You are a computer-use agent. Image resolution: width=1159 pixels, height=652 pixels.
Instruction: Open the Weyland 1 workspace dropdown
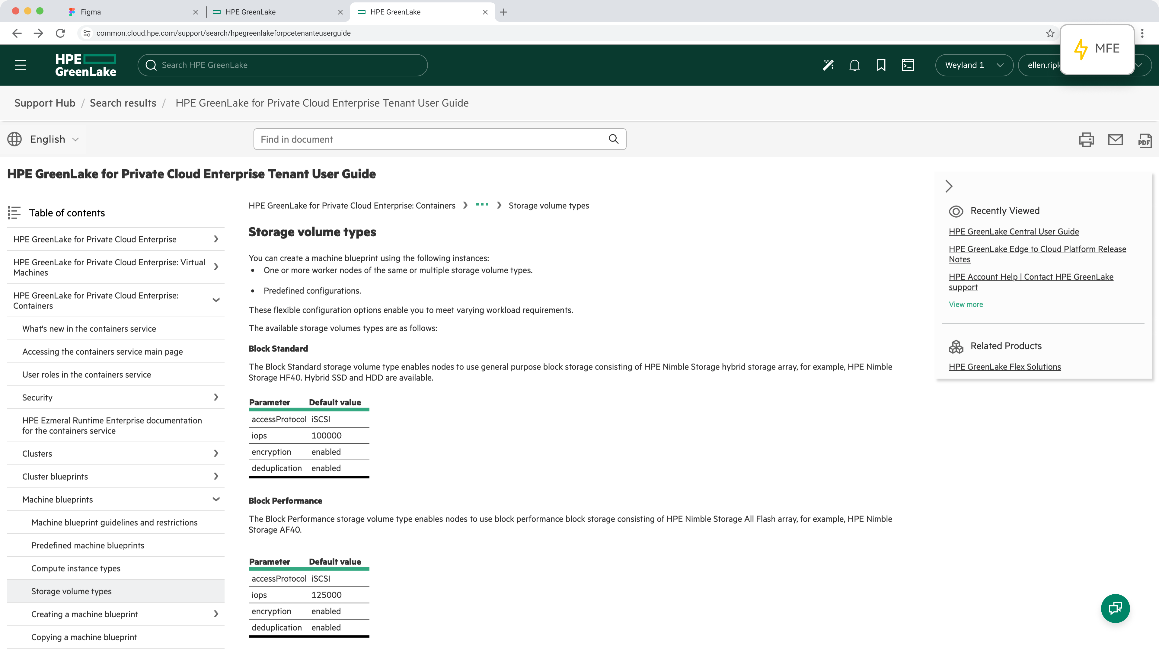pyautogui.click(x=974, y=65)
